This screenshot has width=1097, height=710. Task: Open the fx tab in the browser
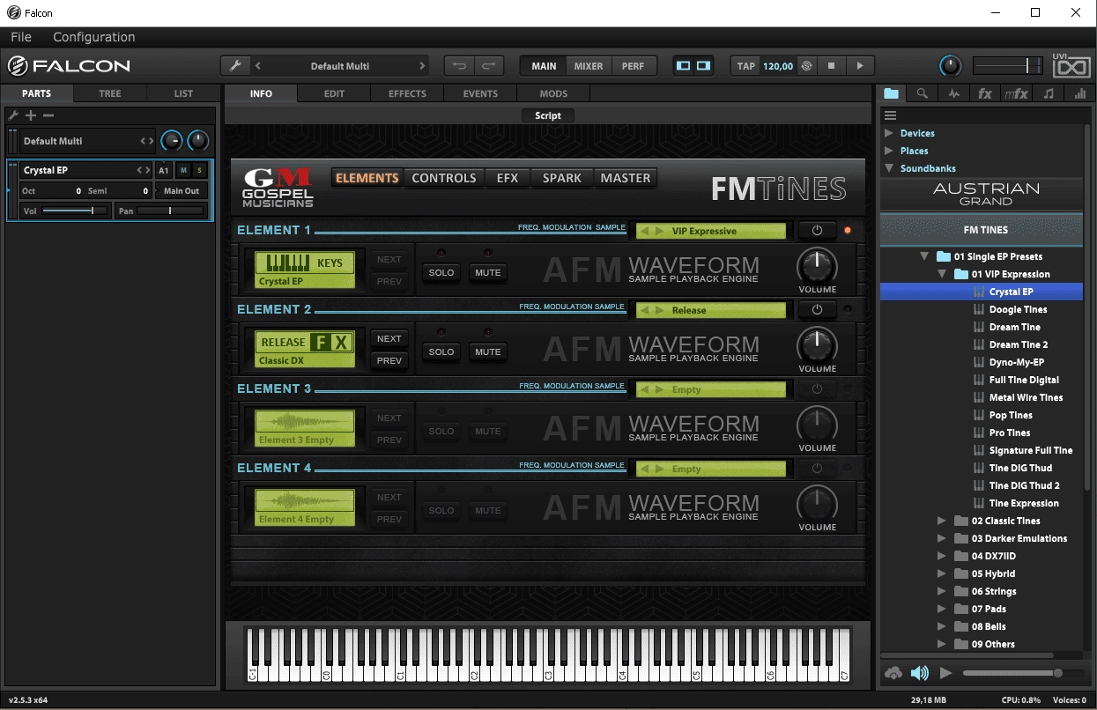tap(985, 93)
